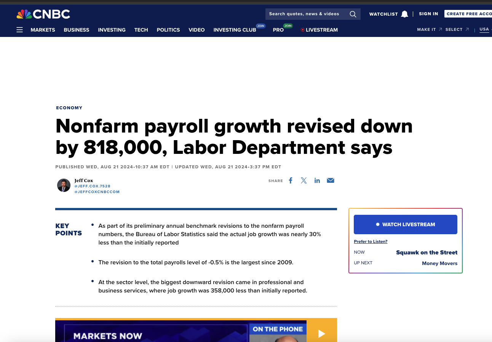The width and height of the screenshot is (492, 342).
Task: Click the 'nearly 30% less' key point
Action: coord(209,234)
